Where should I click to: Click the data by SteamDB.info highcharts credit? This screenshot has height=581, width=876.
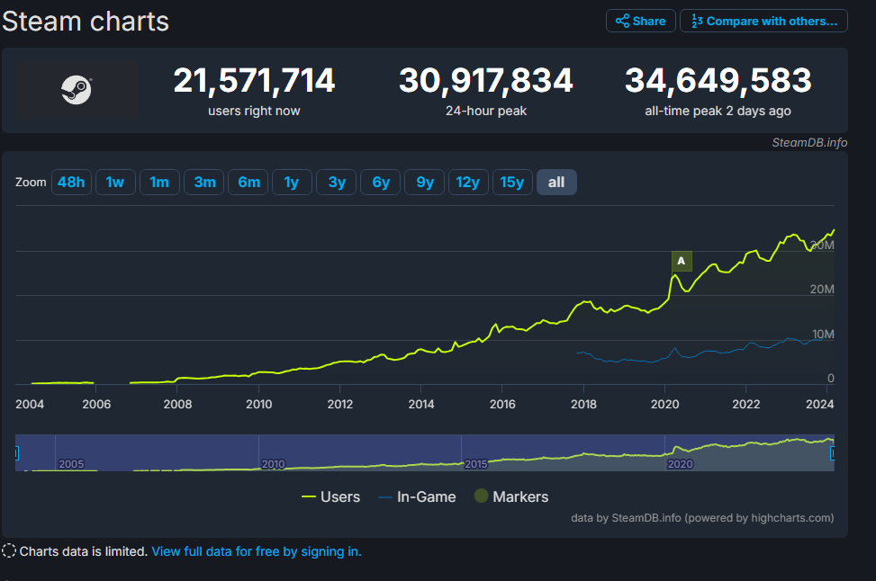click(x=702, y=518)
